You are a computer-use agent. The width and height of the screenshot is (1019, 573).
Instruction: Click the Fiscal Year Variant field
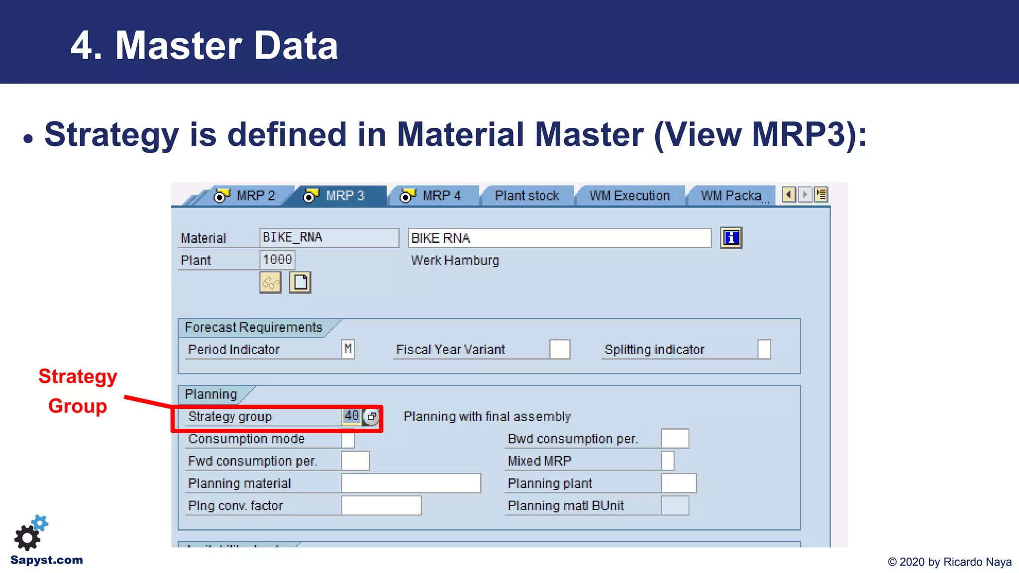[x=560, y=349]
